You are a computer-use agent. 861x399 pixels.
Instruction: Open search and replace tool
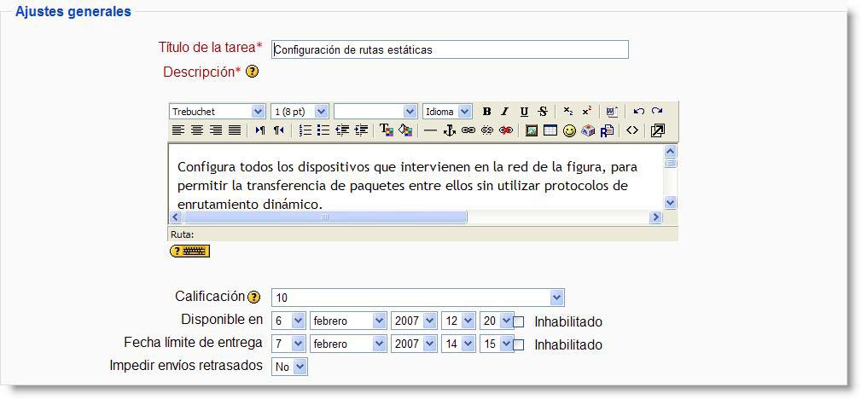pyautogui.click(x=607, y=130)
